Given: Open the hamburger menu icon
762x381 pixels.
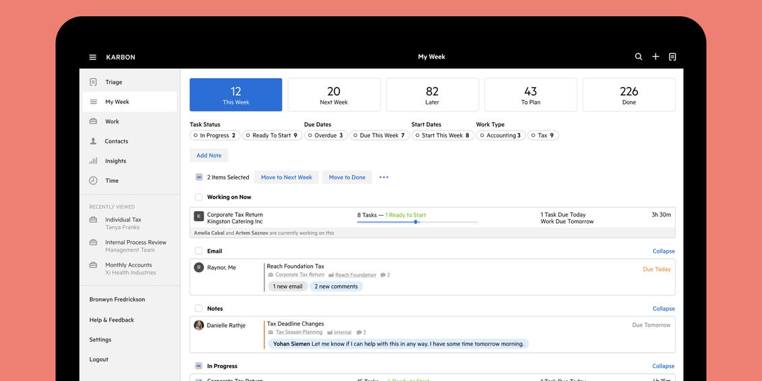Looking at the screenshot, I should (x=92, y=57).
